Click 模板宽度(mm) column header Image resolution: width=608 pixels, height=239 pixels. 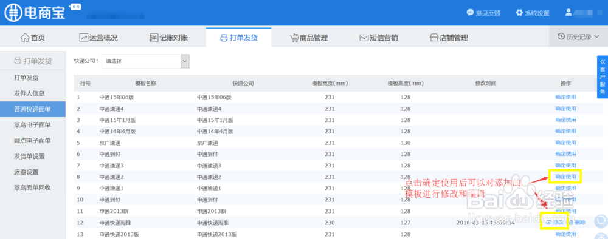(x=330, y=83)
